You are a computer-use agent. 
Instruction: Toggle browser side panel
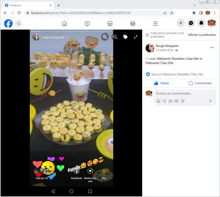click(201, 13)
